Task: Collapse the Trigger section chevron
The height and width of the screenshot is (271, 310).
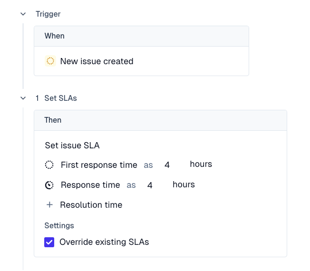Action: coord(23,14)
